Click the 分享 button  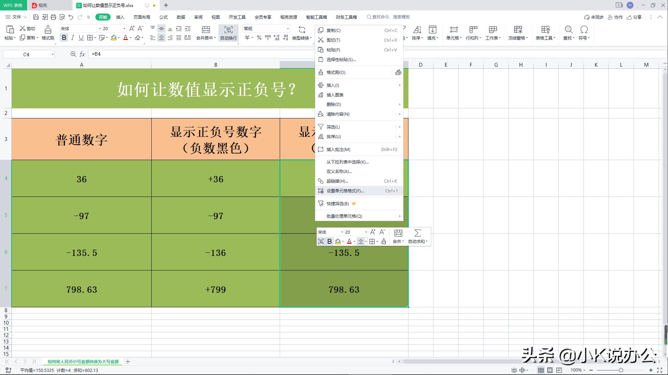(635, 17)
